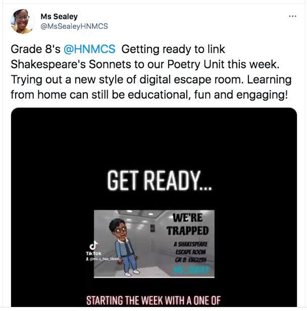Open the Ms Sealey display name link
Image resolution: width=307 pixels, height=311 pixels.
(59, 17)
